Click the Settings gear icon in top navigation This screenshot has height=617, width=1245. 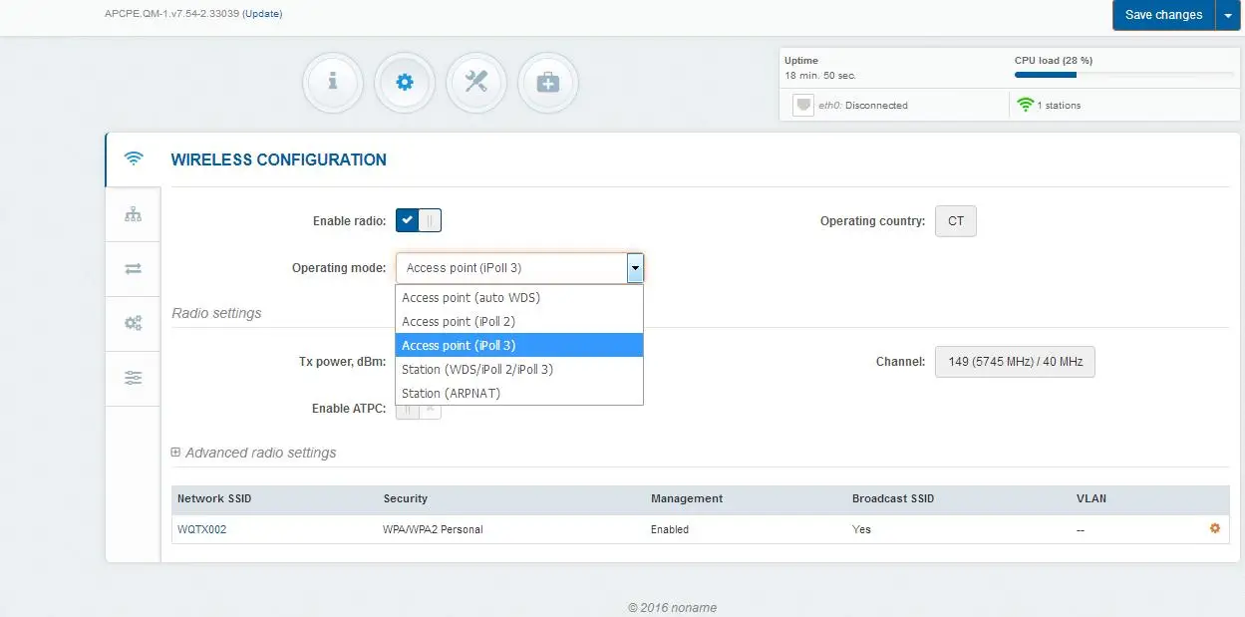coord(404,83)
